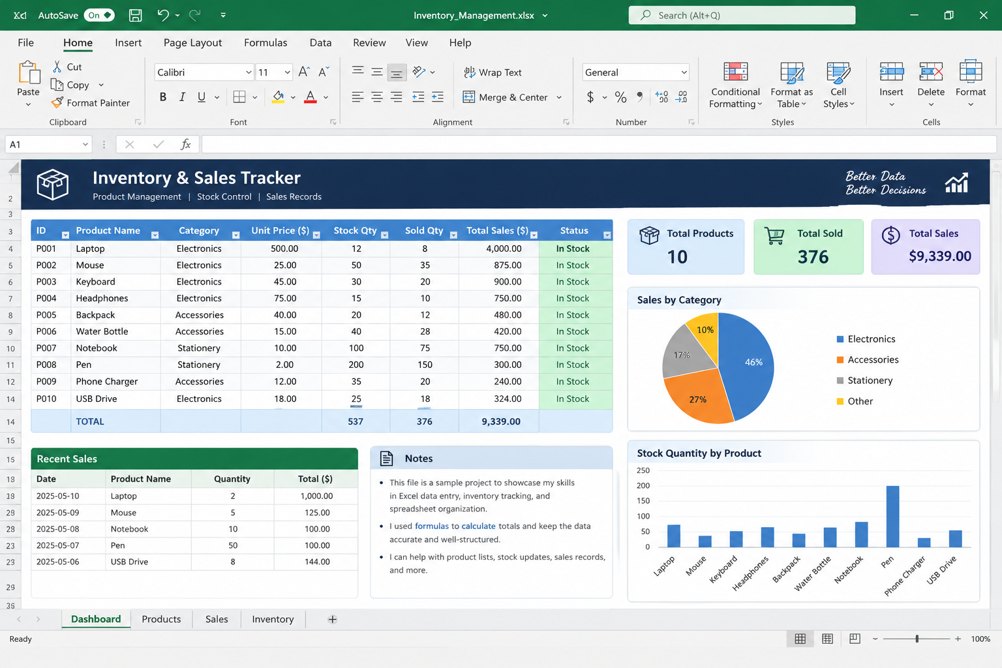Screen dimensions: 1002x668
Task: Switch to Page Layout view icon
Action: tap(827, 639)
